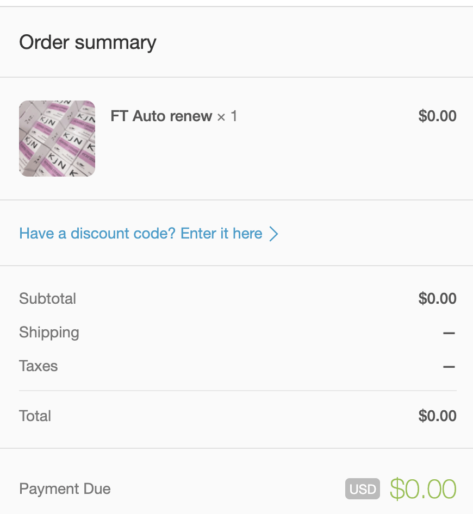This screenshot has height=514, width=473.
Task: Open the discount code entry link
Action: click(141, 234)
